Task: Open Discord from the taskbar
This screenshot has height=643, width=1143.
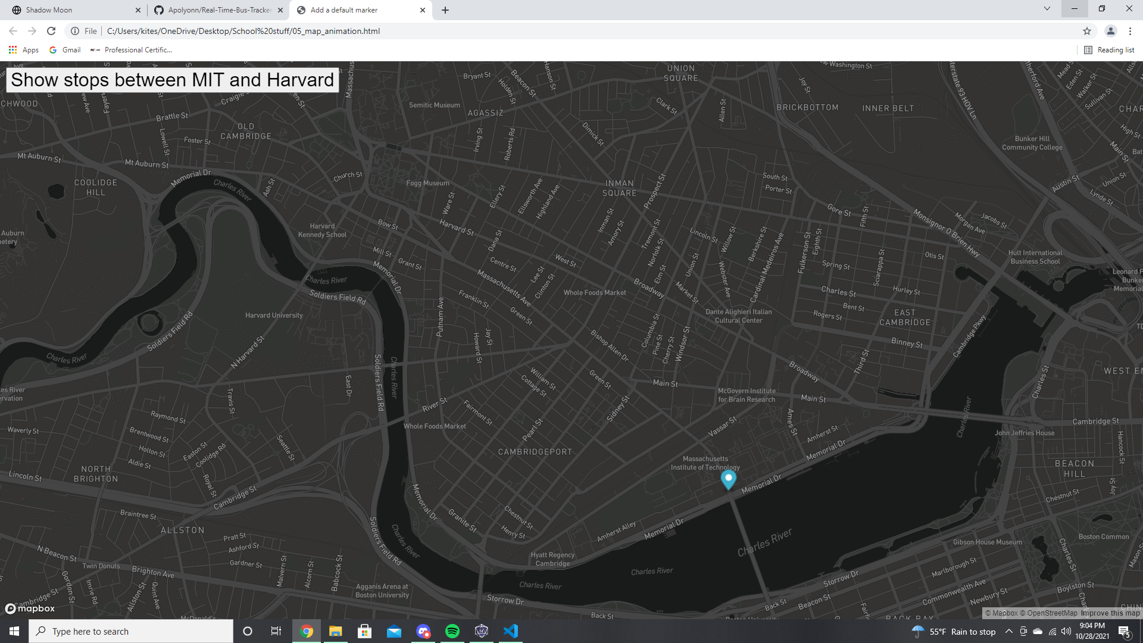Action: pyautogui.click(x=423, y=631)
